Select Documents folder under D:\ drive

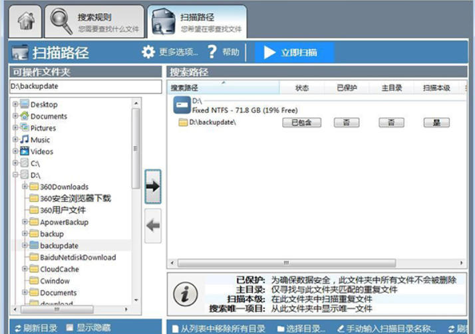click(58, 293)
